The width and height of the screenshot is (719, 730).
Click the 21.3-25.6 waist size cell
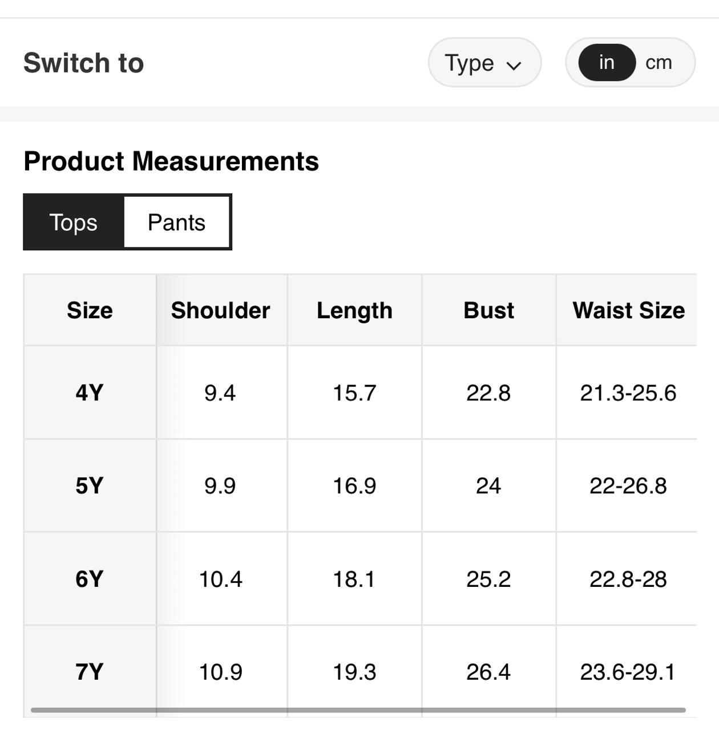click(628, 393)
